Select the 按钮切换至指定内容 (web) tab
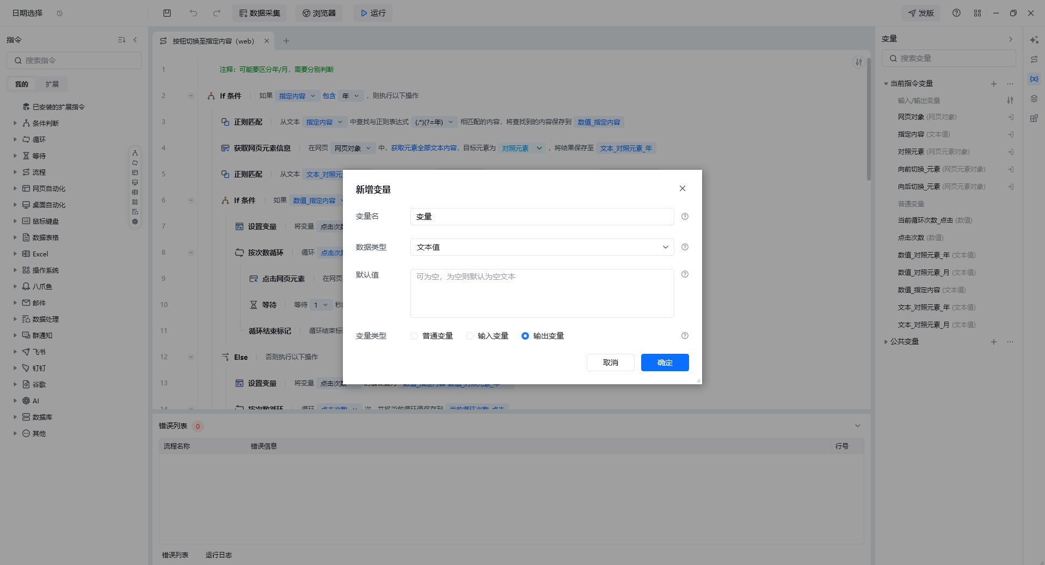1045x565 pixels. [213, 41]
